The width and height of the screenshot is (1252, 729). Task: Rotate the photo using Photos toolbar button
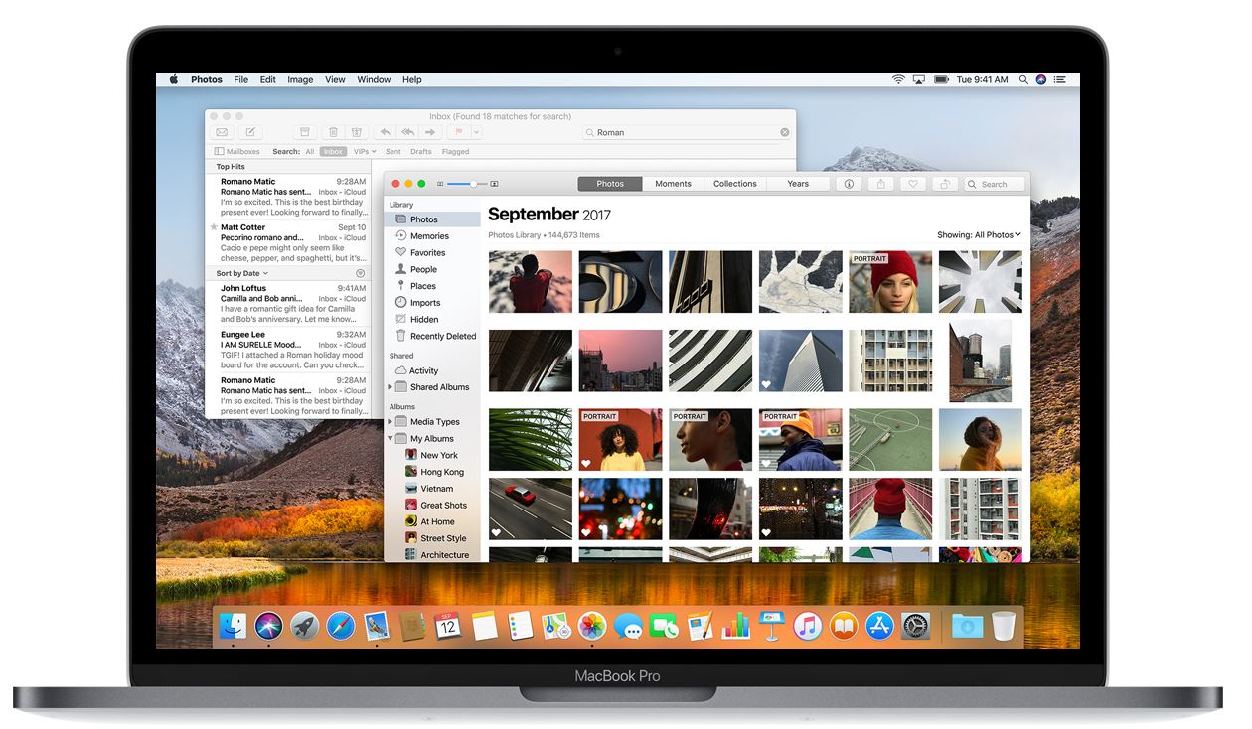point(945,184)
